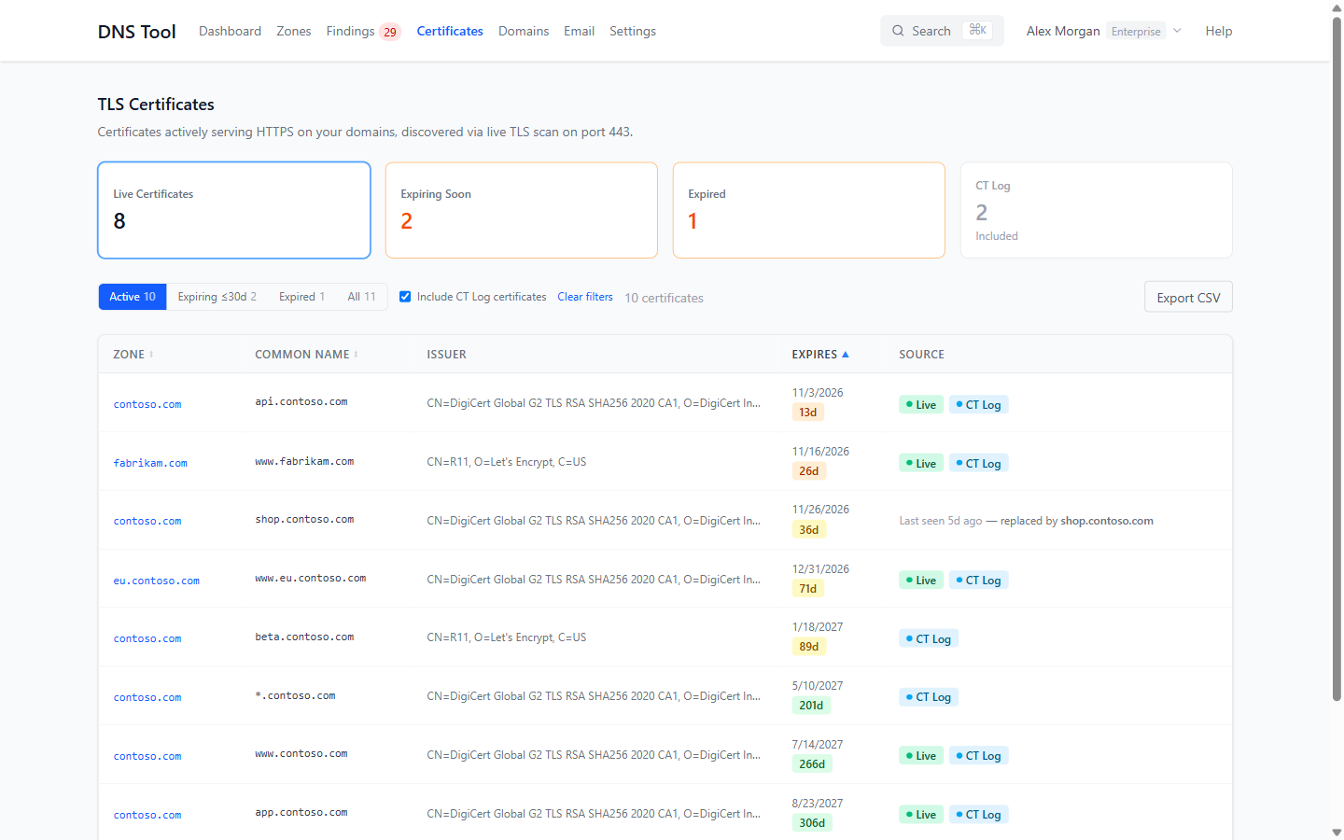Click the EXPIRES ascending sort arrow
The width and height of the screenshot is (1344, 840).
point(846,355)
